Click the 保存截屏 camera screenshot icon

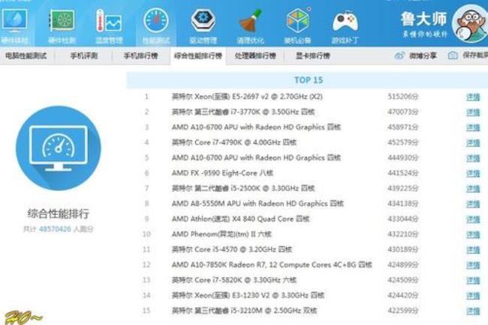(453, 55)
